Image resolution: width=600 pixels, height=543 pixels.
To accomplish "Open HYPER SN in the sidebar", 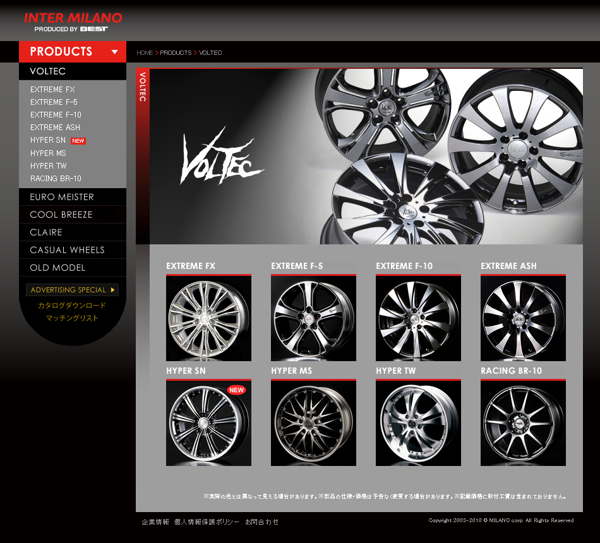I will pos(48,140).
